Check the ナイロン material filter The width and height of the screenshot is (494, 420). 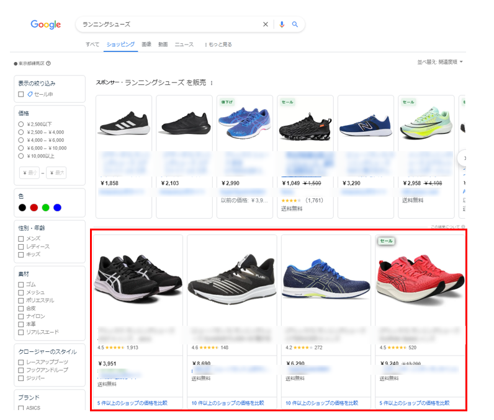tap(21, 317)
